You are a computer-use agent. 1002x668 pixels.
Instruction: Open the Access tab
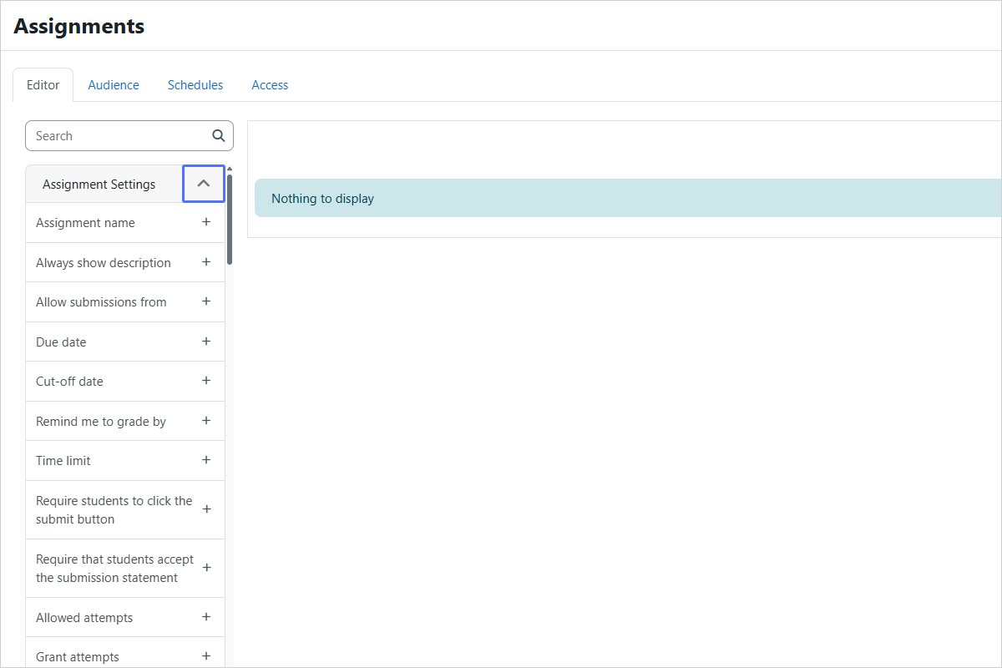(270, 85)
